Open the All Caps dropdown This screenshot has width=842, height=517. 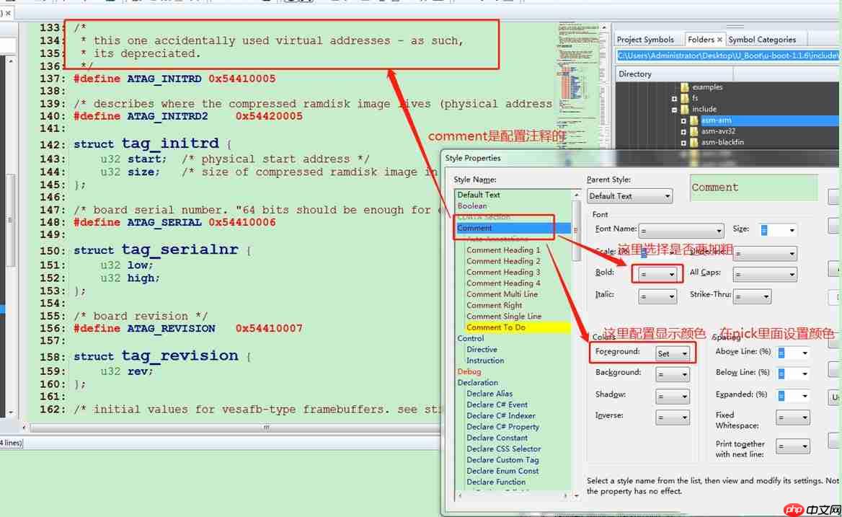coord(765,274)
